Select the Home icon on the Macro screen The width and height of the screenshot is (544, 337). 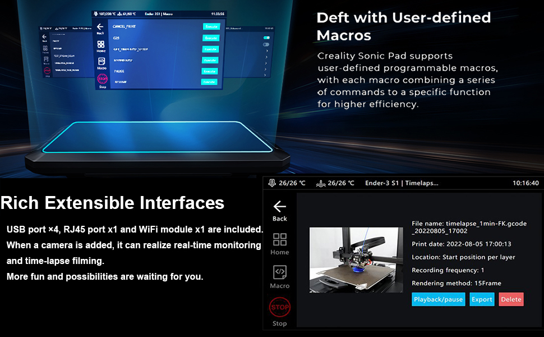(x=100, y=44)
